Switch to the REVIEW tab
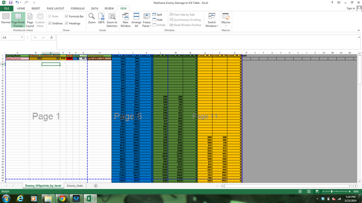 [109, 8]
